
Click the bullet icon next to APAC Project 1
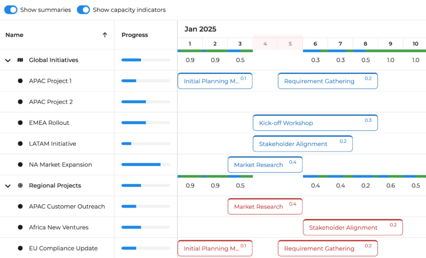pos(21,81)
